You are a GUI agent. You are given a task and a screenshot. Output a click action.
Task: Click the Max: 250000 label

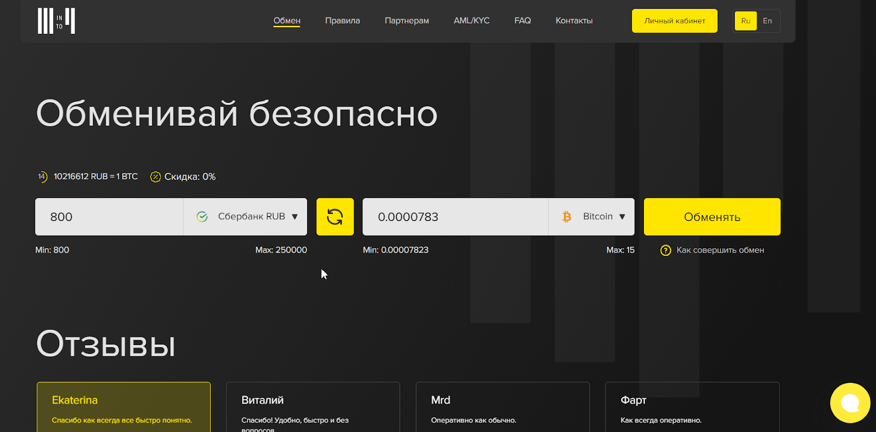(281, 250)
